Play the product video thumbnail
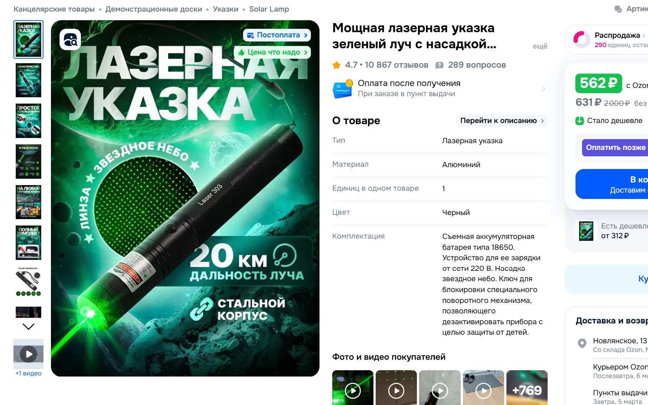 [x=28, y=354]
